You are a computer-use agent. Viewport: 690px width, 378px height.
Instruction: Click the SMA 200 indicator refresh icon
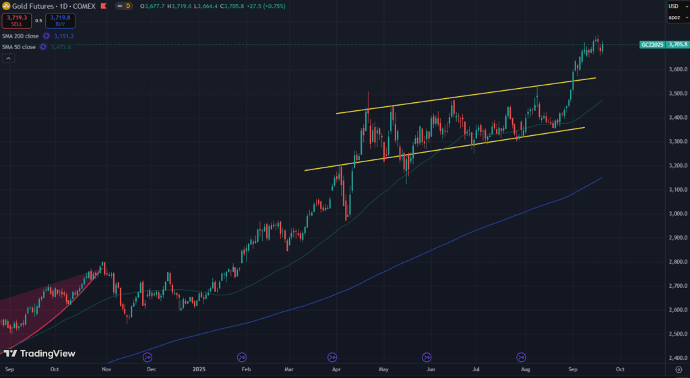[x=46, y=36]
